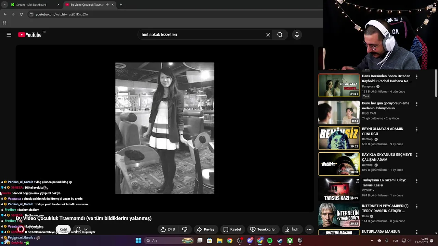The image size is (438, 246).
Task: Open a new browser tab
Action: click(x=121, y=5)
